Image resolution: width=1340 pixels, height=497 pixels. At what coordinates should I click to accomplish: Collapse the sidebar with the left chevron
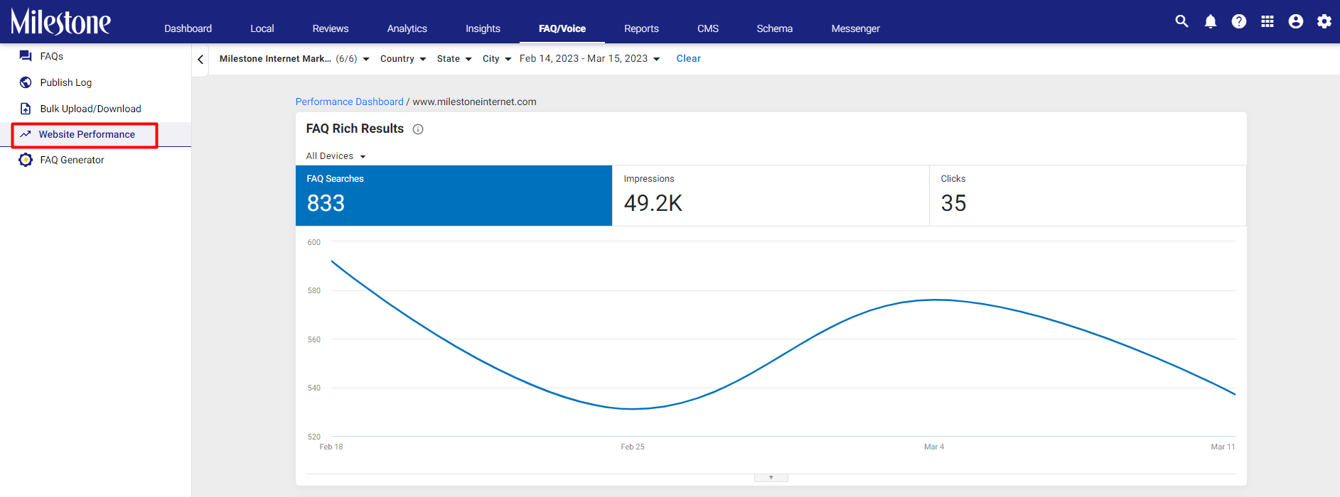200,60
